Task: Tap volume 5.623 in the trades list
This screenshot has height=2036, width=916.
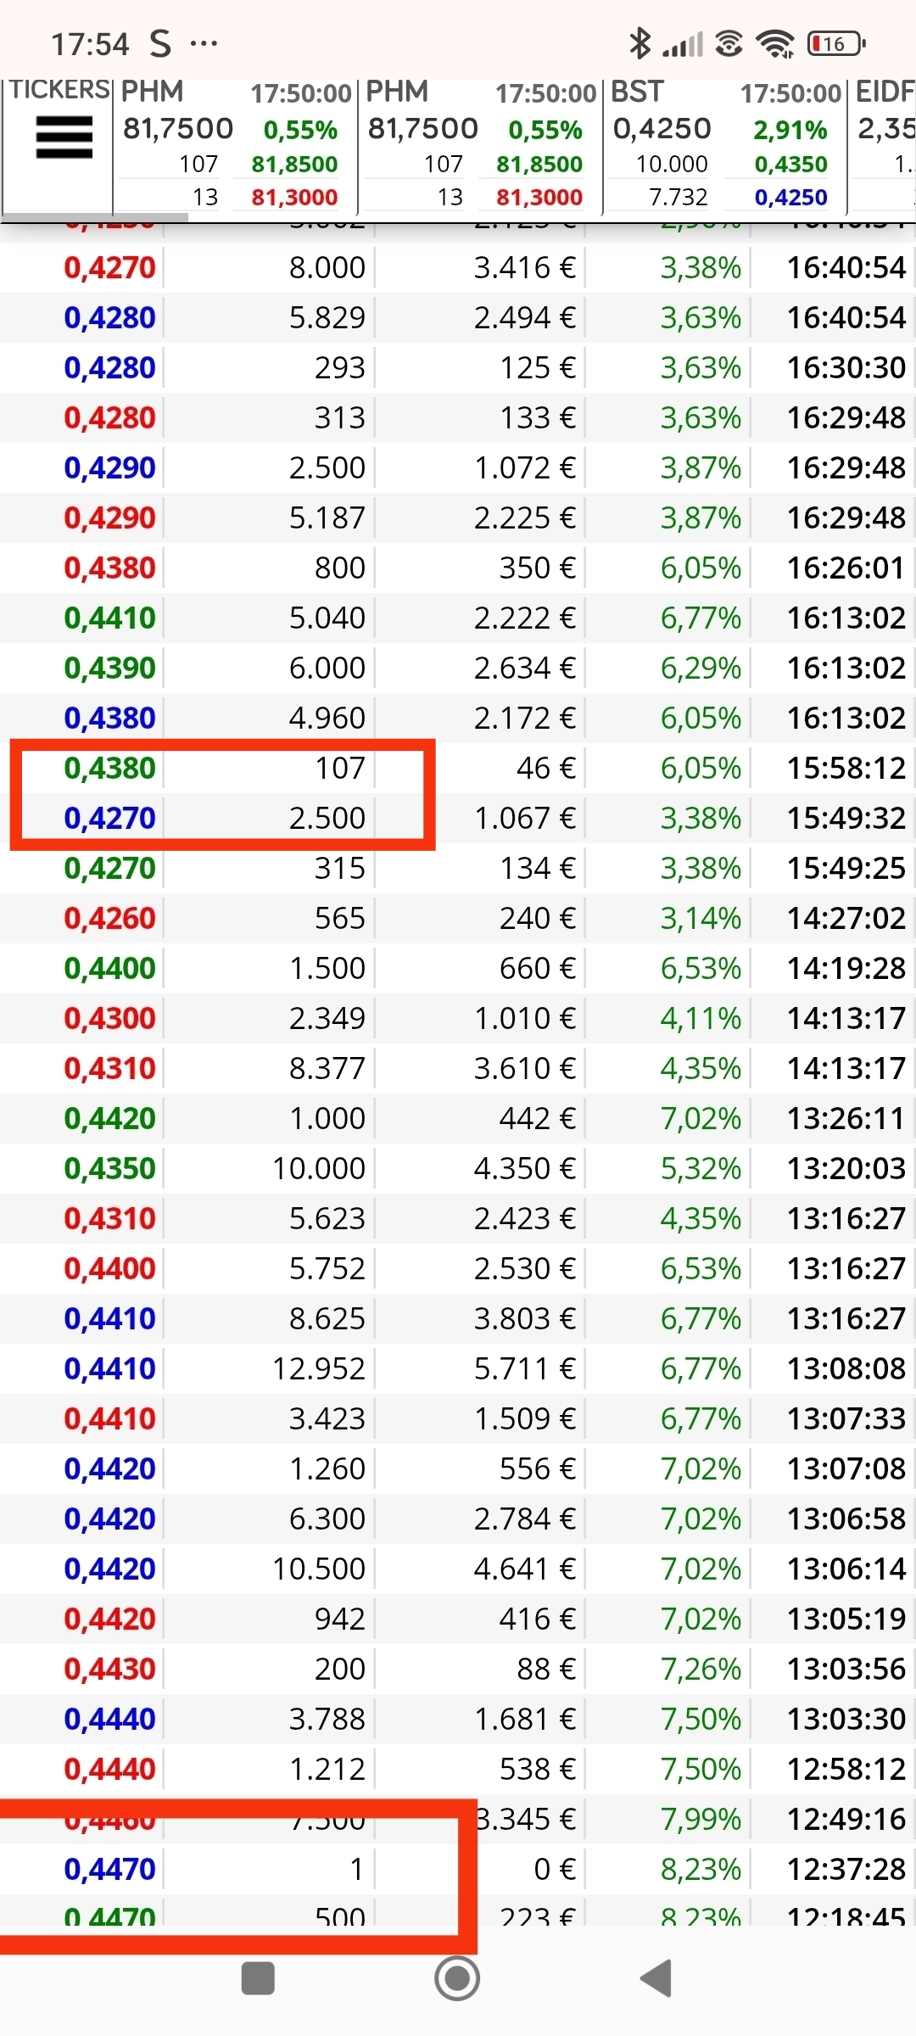Action: [x=327, y=1218]
